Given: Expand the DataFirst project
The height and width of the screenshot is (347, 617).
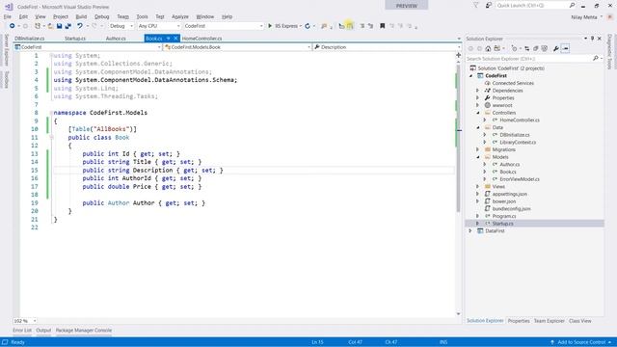Looking at the screenshot, I should pos(470,231).
